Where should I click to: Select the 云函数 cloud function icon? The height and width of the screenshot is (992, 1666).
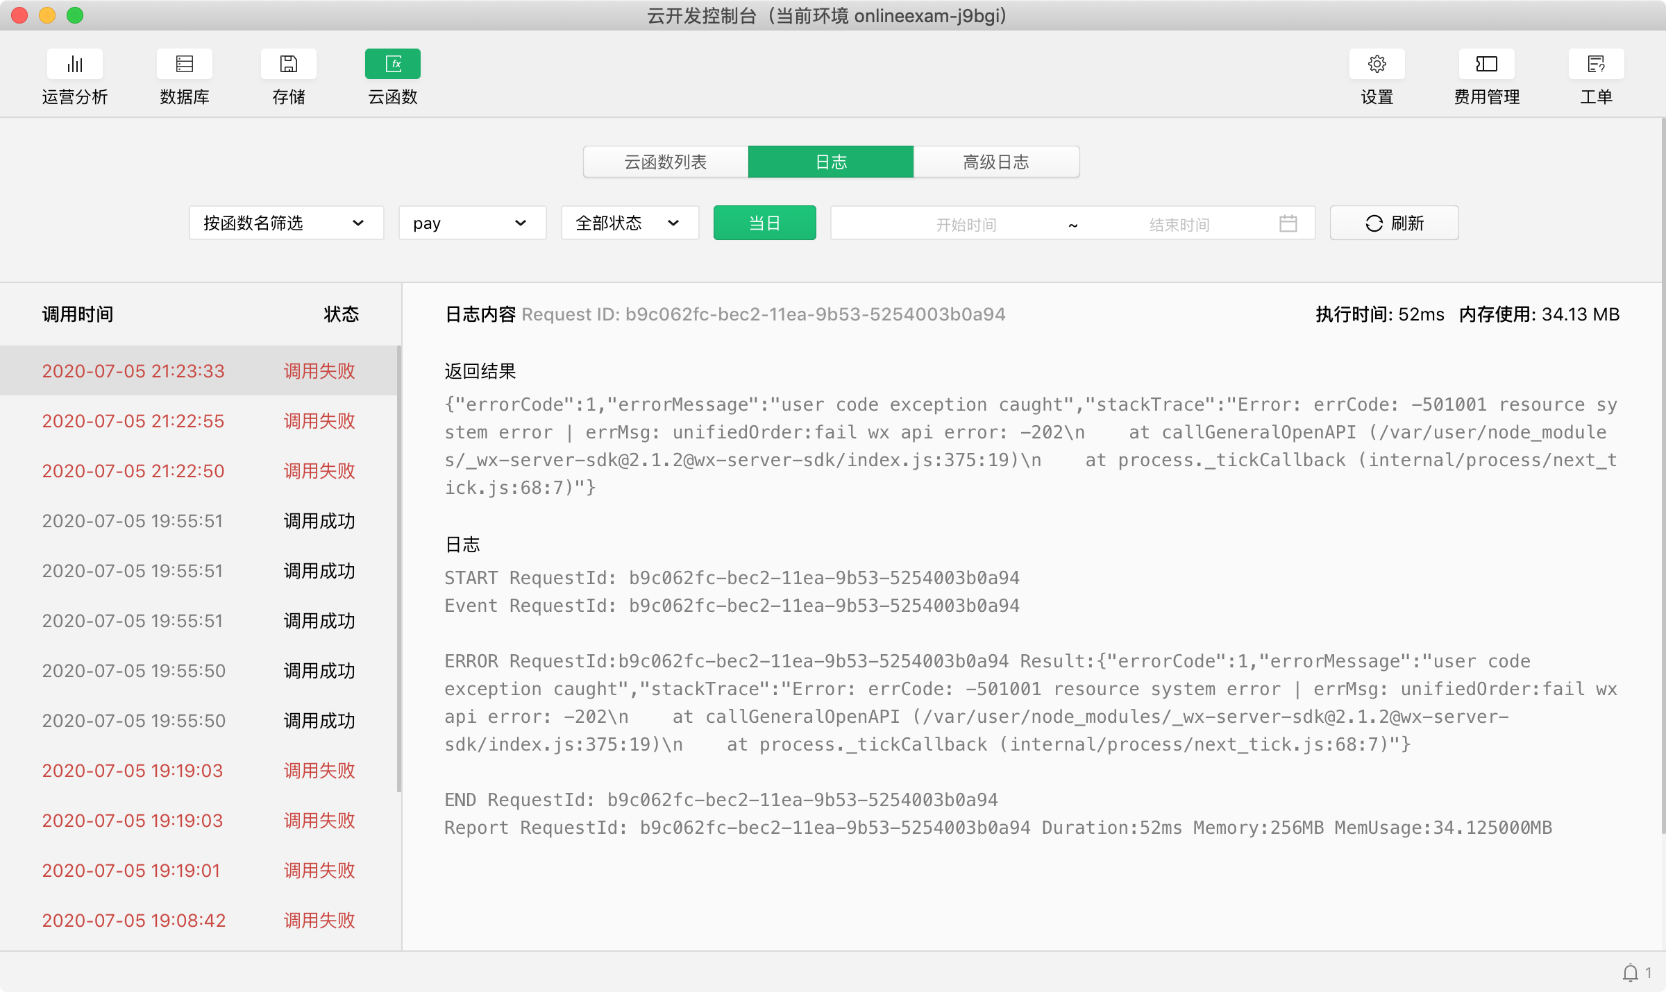coord(392,65)
